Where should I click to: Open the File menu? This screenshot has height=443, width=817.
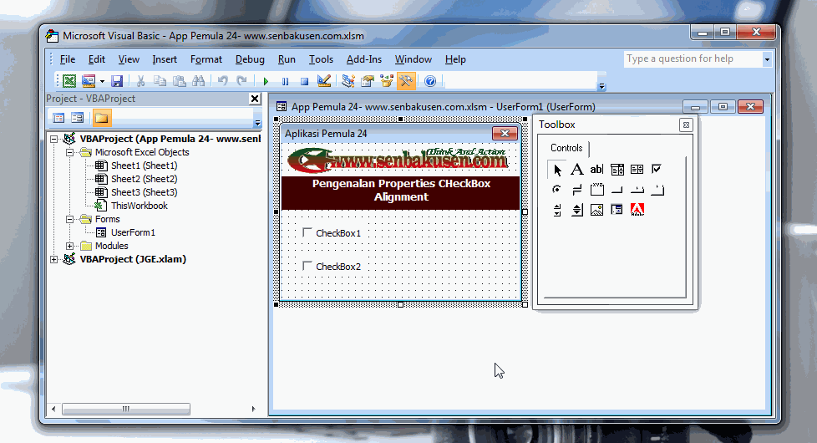click(x=67, y=59)
